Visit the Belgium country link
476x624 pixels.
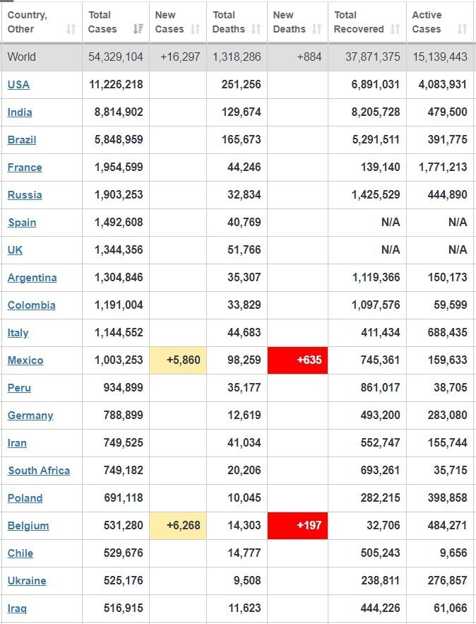click(x=28, y=526)
